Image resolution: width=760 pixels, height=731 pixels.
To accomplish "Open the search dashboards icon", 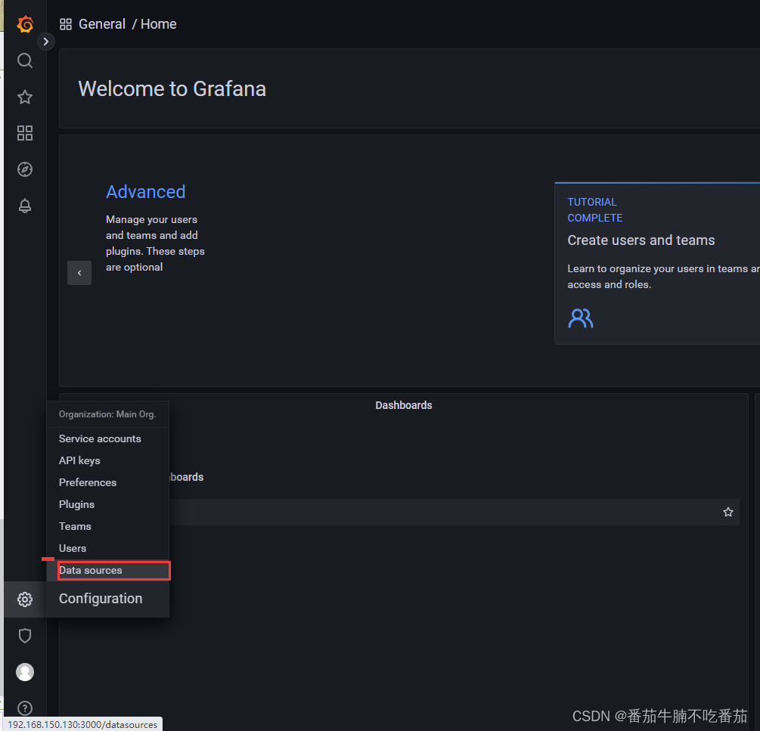I will (25, 60).
